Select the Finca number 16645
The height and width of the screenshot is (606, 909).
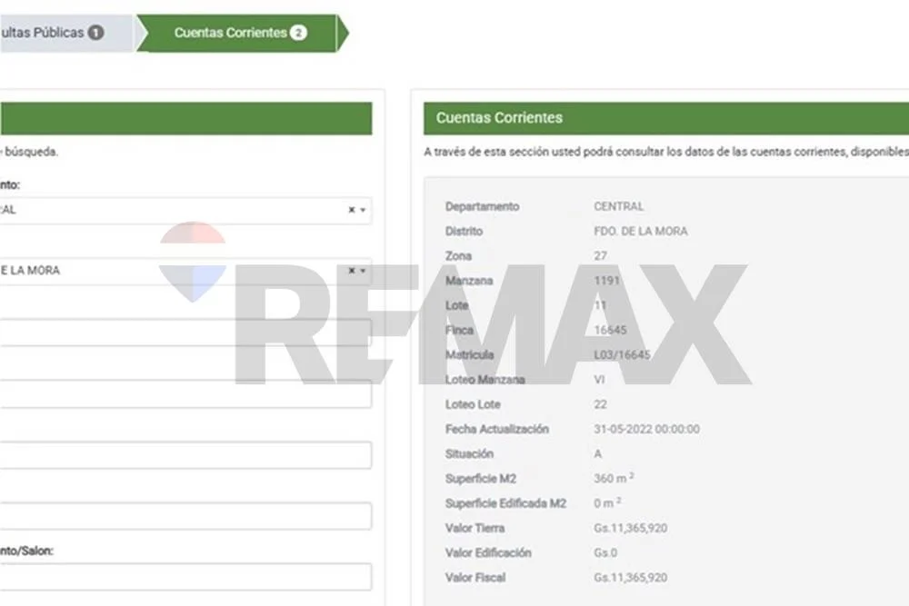click(x=610, y=331)
